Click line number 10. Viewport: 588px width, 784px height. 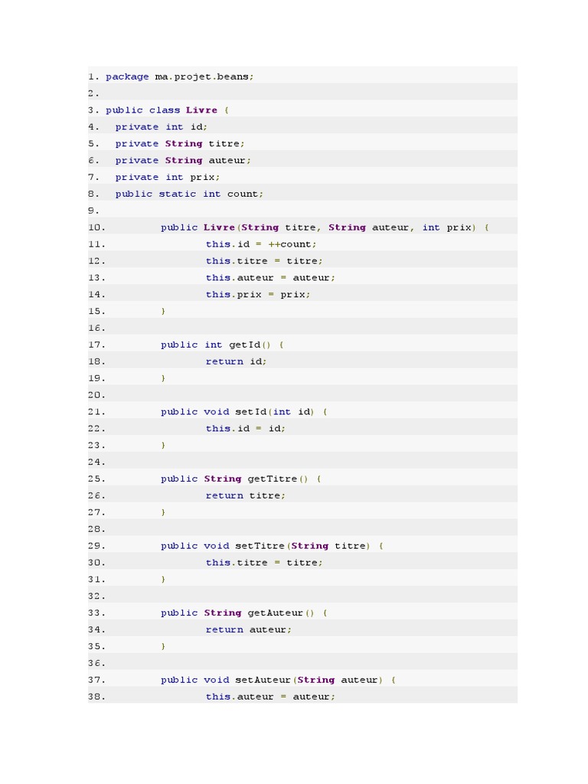click(x=96, y=227)
